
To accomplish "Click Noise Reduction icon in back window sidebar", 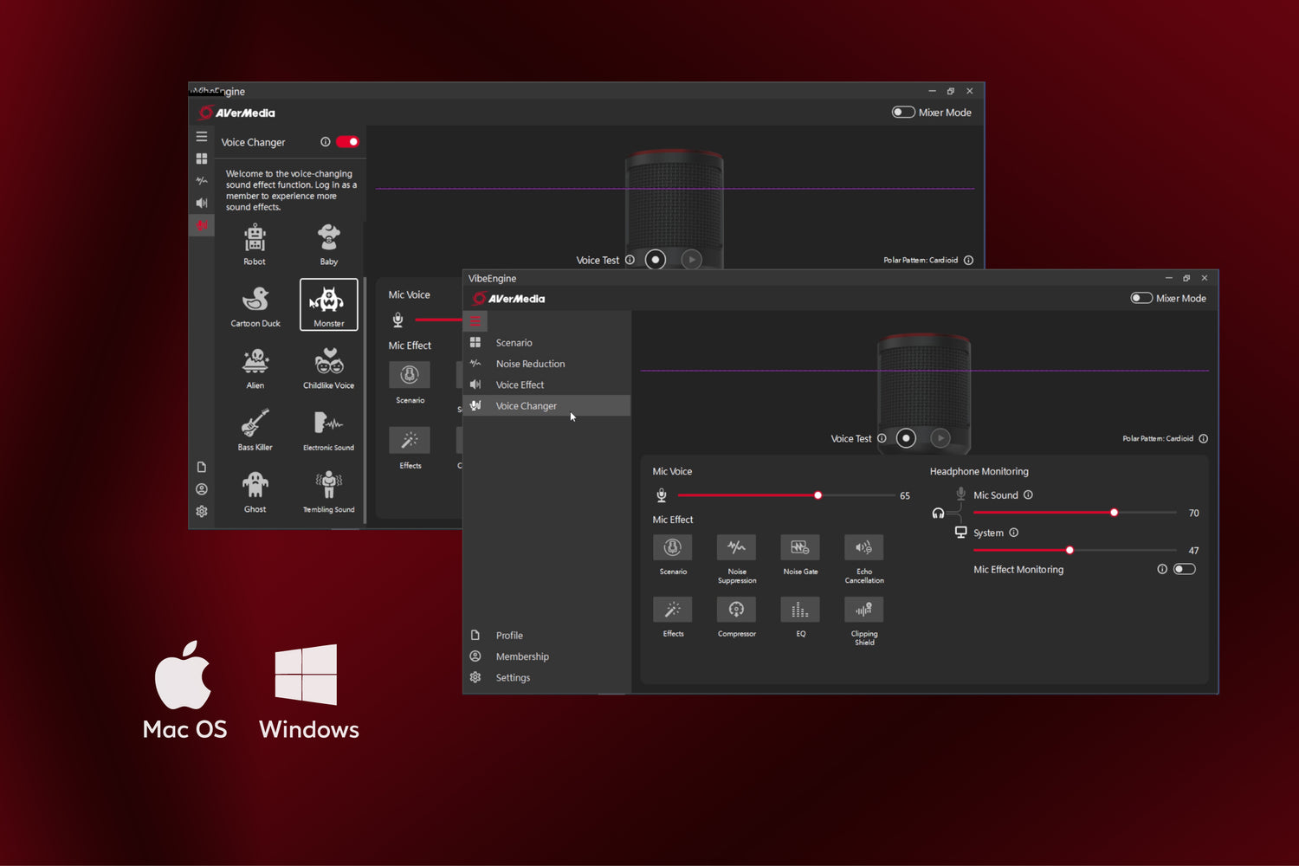I will pos(202,181).
